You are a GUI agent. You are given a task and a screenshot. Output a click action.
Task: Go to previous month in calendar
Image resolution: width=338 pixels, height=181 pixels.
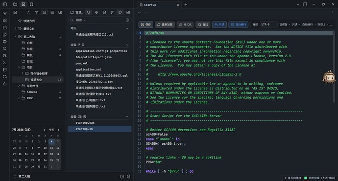pos(45,130)
